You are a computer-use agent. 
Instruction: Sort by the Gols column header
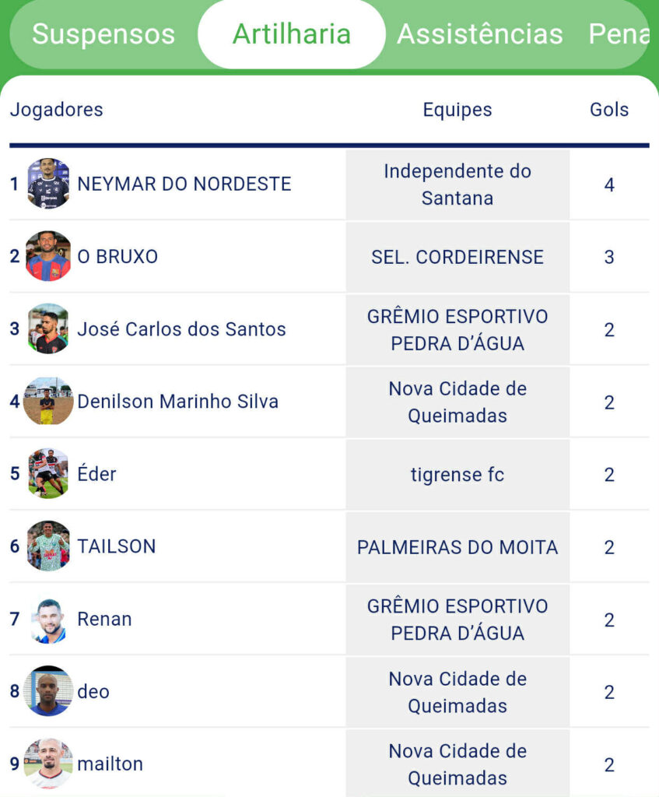(x=609, y=109)
